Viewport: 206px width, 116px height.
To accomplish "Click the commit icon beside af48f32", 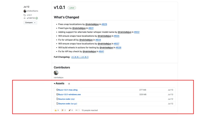I will click(25, 18).
